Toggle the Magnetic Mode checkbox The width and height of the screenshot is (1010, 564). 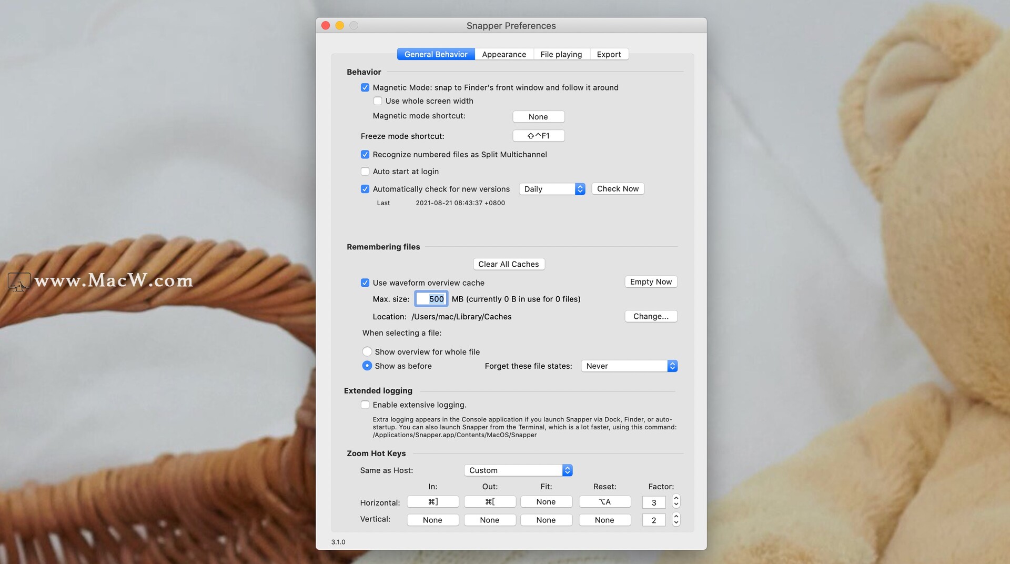tap(365, 87)
